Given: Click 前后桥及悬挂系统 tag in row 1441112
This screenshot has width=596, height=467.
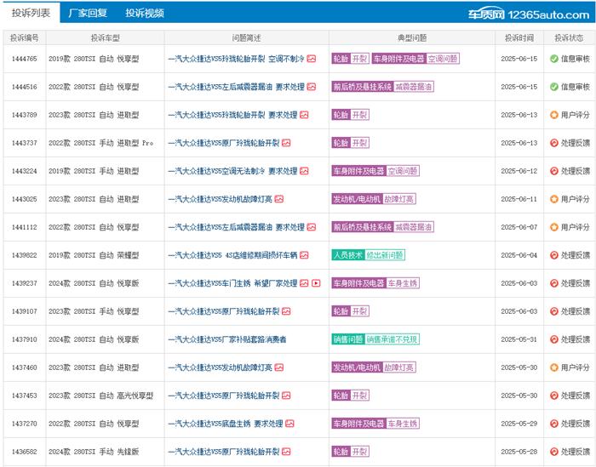Looking at the screenshot, I should coord(362,227).
